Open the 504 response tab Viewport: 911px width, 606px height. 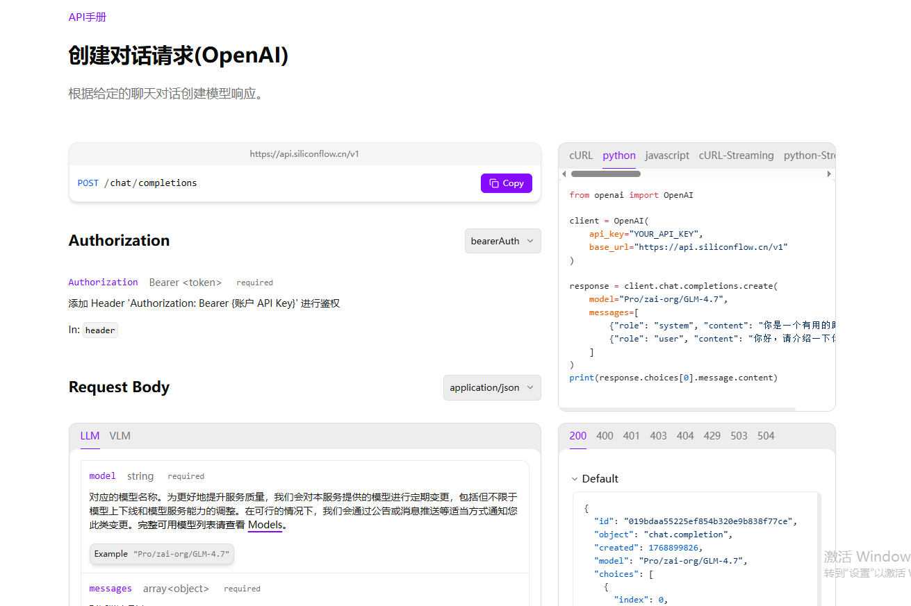point(766,436)
